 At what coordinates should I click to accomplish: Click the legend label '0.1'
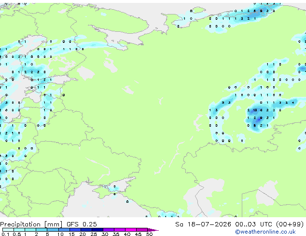tap(5, 234)
